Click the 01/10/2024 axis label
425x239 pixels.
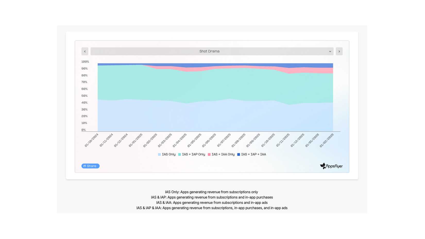click(91, 140)
